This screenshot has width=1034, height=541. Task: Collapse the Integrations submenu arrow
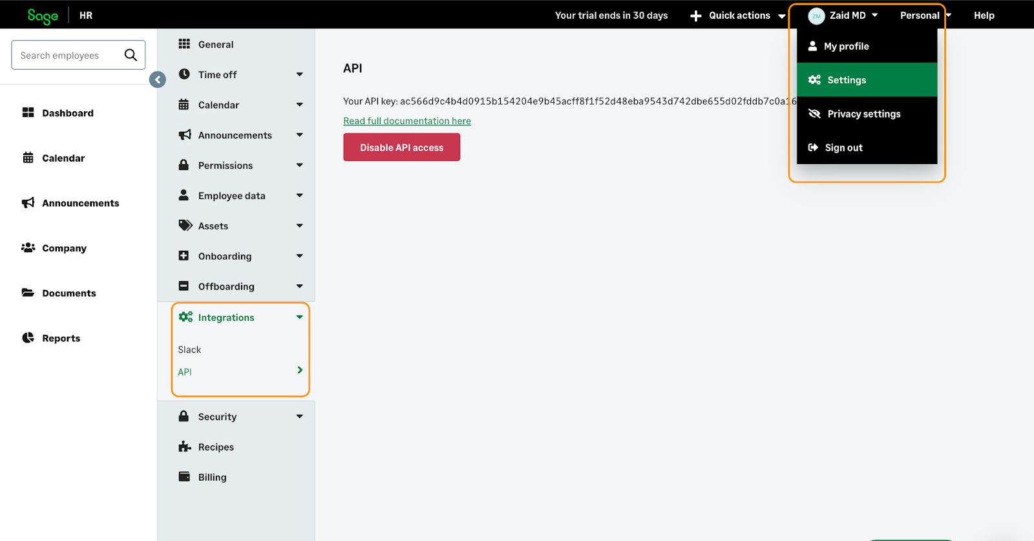click(x=300, y=317)
